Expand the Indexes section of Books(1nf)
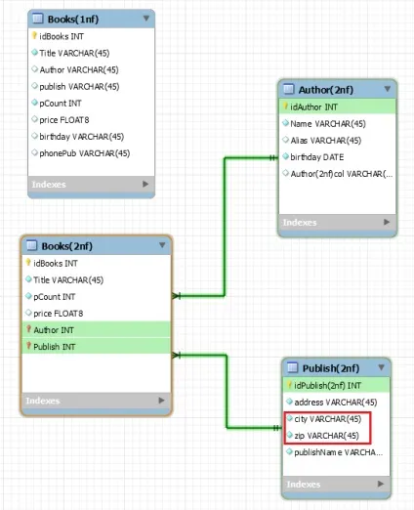 click(145, 184)
